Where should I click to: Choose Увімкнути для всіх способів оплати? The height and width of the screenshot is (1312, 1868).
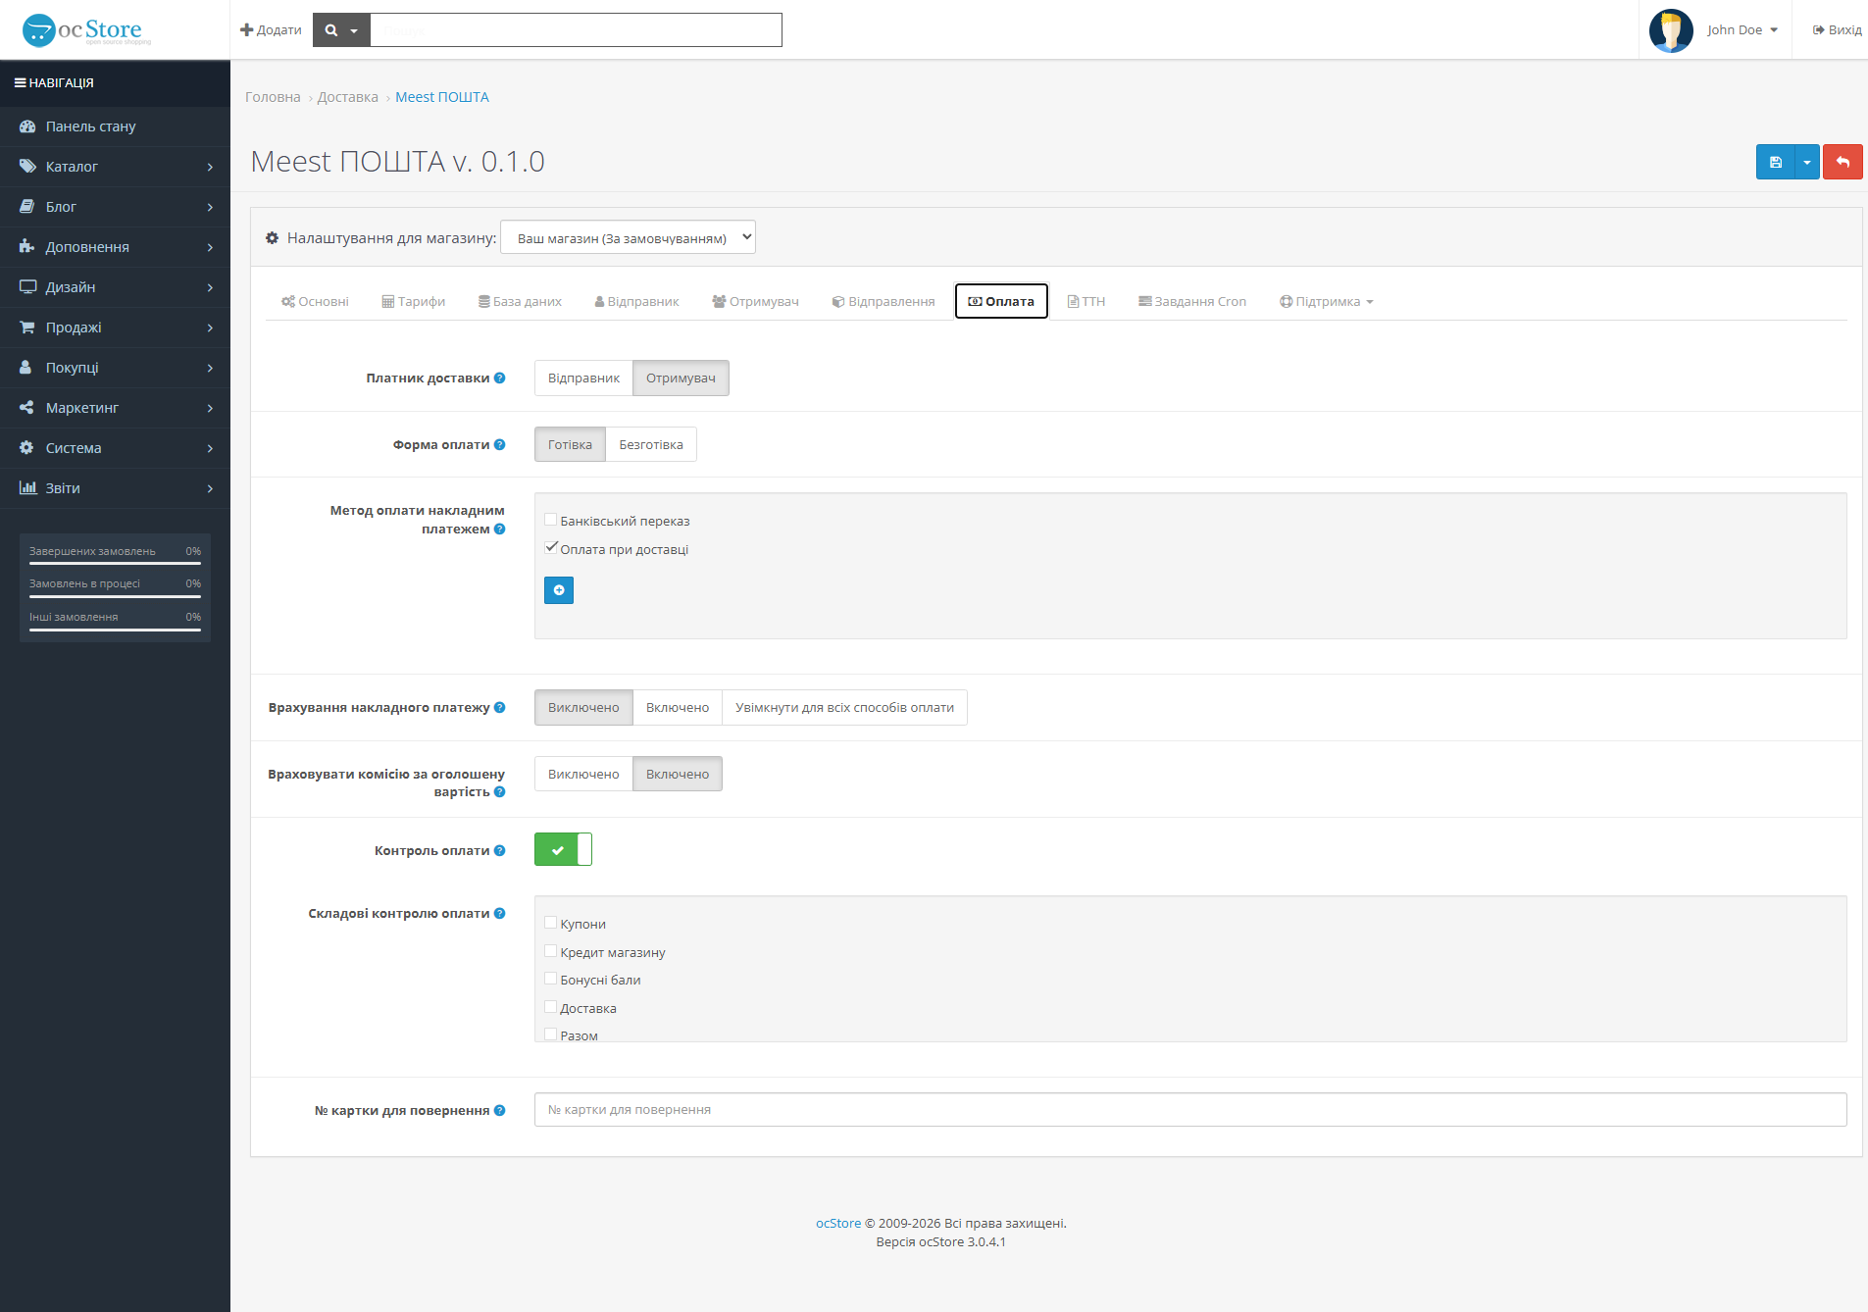844,708
